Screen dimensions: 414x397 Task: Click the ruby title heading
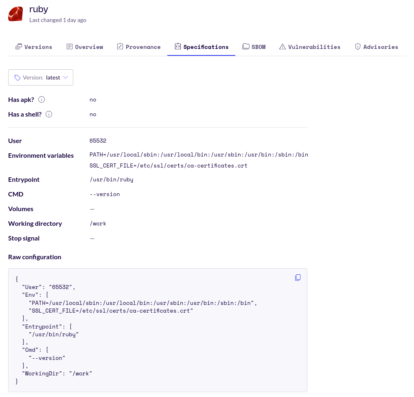pyautogui.click(x=39, y=9)
